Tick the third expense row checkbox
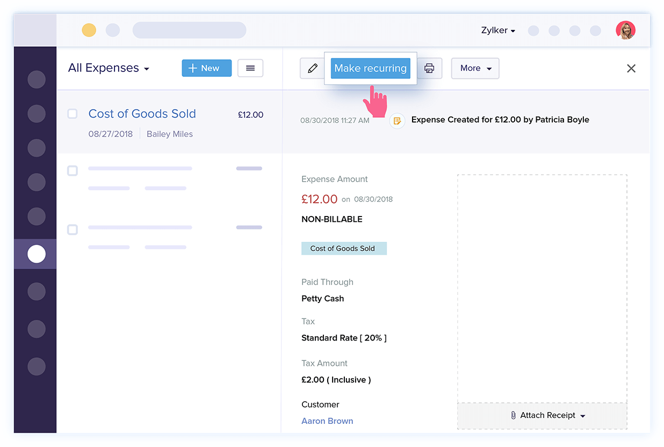Viewport: 664px width, 447px height. click(73, 229)
